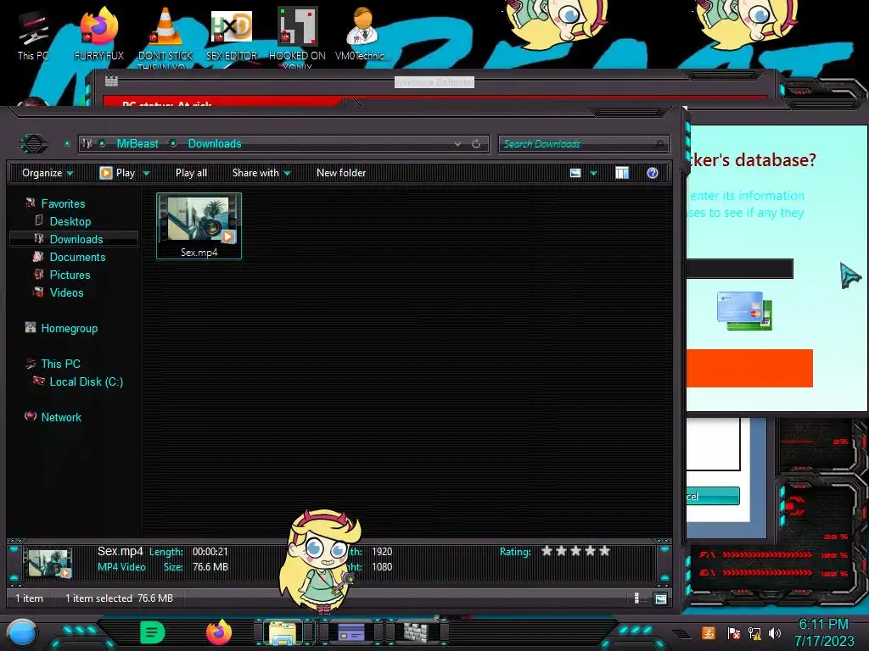Open Documents in navigation pane
869x651 pixels.
pyautogui.click(x=77, y=257)
